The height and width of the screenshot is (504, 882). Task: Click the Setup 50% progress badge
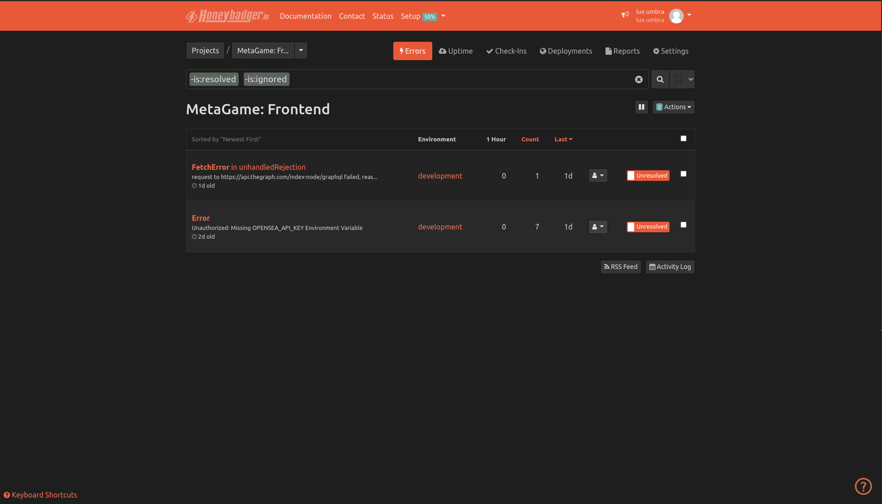(429, 17)
